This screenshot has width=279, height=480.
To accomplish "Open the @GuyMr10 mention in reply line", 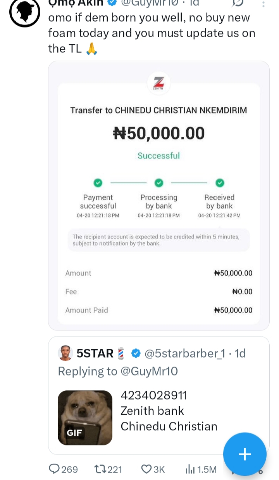I will (149, 371).
